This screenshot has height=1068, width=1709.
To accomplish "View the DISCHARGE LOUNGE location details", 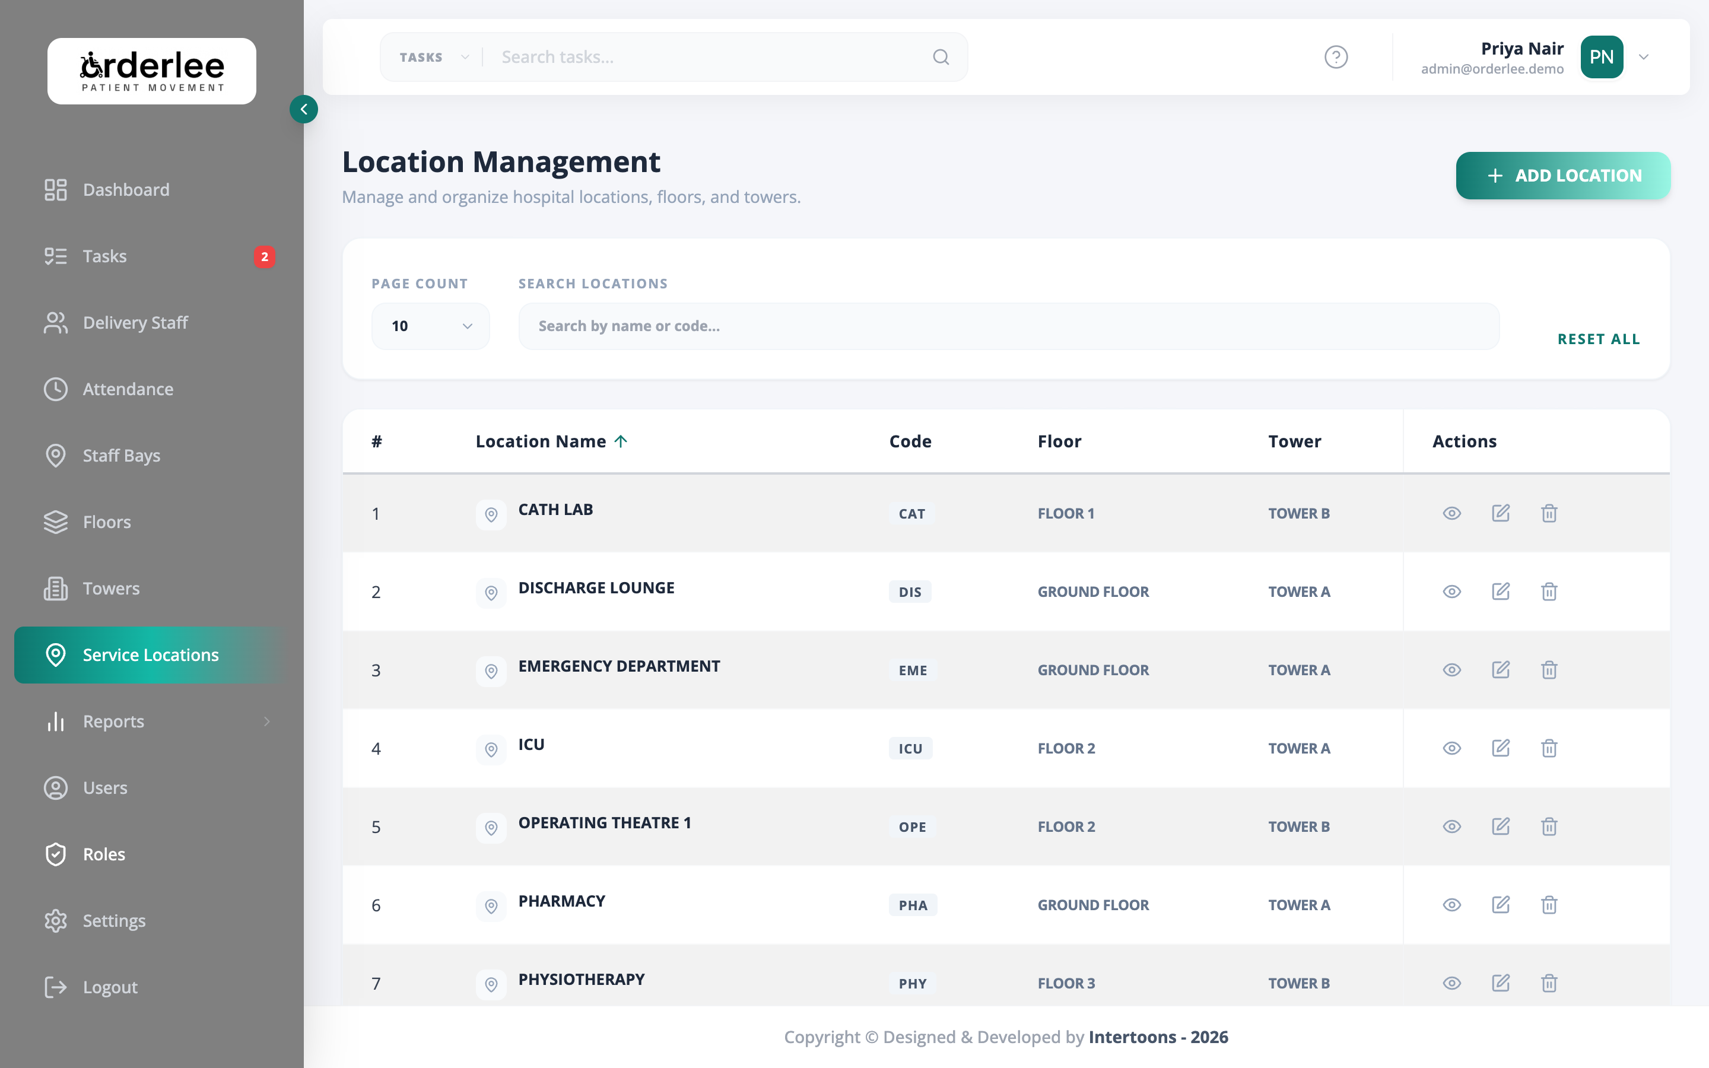I will 1452,592.
